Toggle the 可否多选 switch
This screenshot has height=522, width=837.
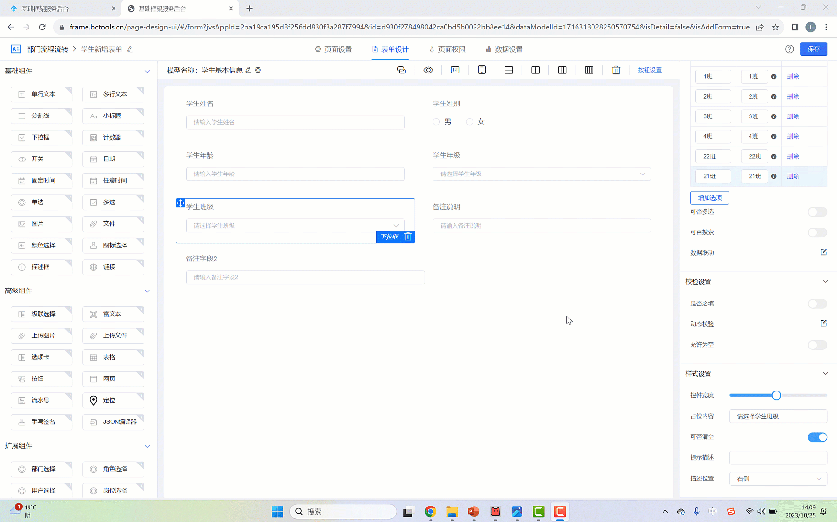[817, 212]
